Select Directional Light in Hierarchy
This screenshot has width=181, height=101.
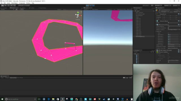point(140,14)
